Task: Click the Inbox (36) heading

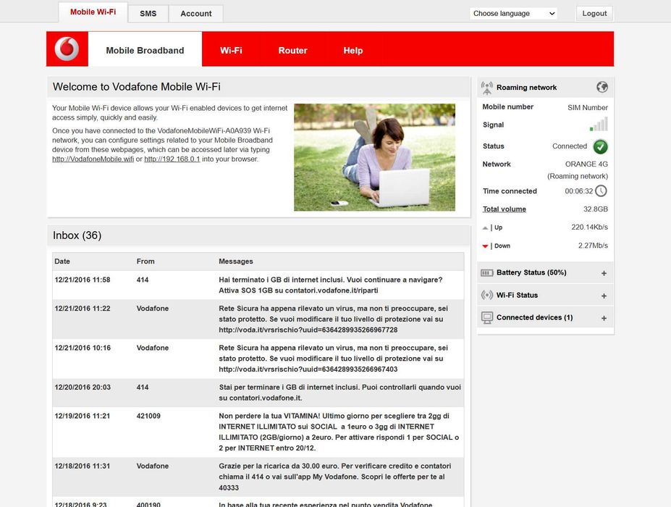Action: click(77, 235)
